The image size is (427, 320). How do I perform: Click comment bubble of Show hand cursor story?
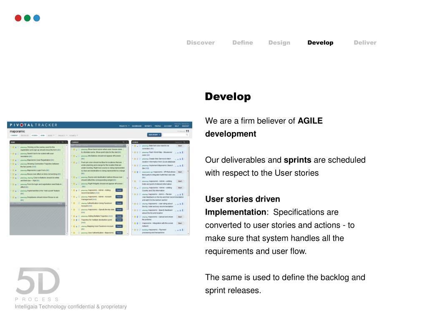tap(79, 150)
